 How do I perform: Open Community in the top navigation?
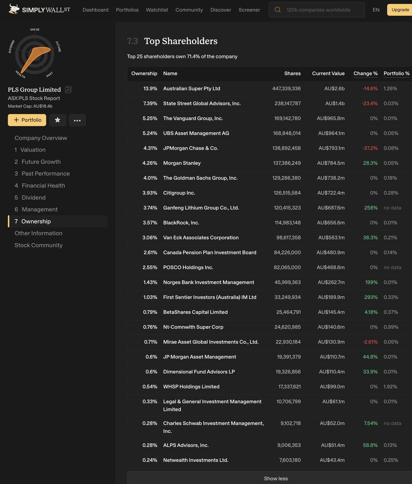pos(189,10)
